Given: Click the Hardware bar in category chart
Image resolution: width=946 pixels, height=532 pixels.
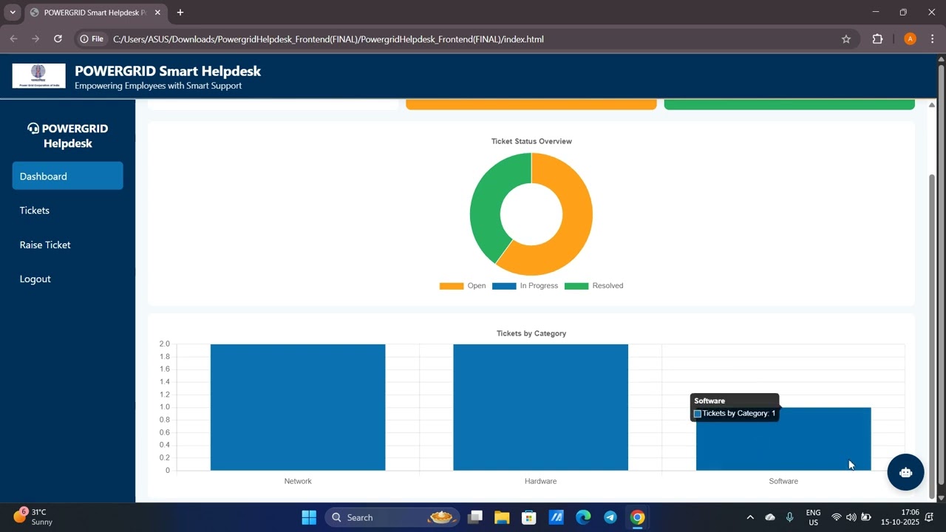Looking at the screenshot, I should (540, 407).
